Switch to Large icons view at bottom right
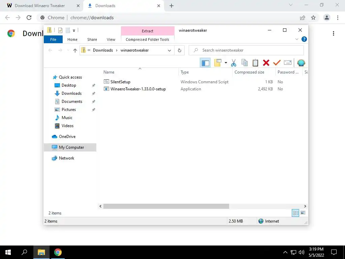 tap(303, 213)
